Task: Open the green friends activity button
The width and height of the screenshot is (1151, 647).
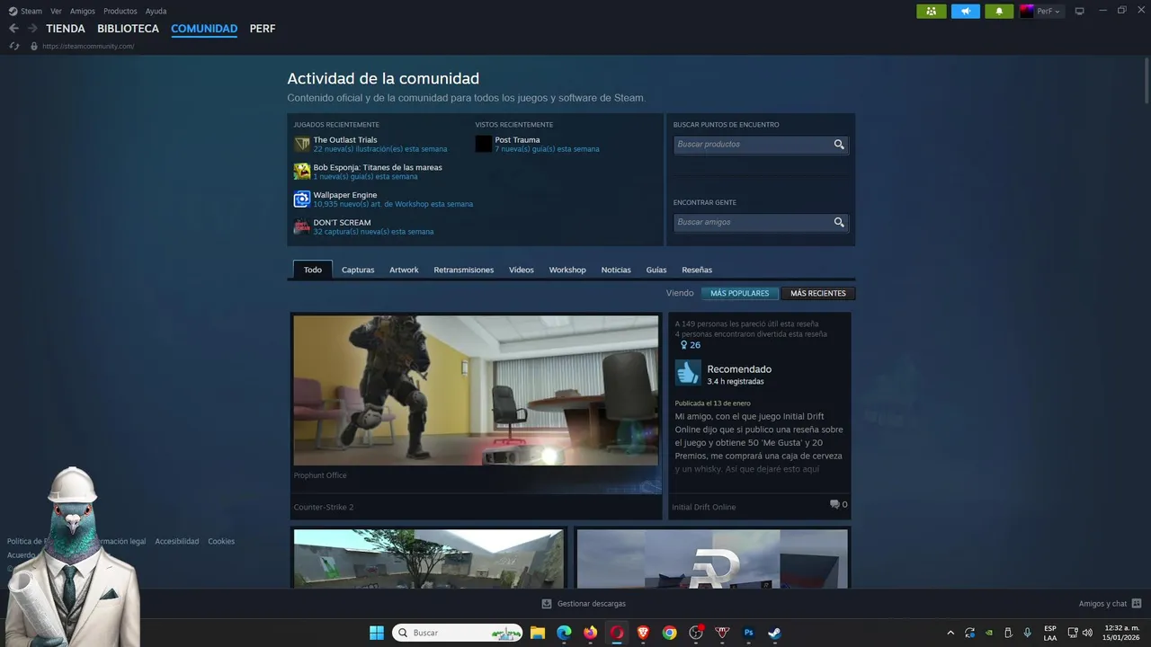Action: coord(931,11)
